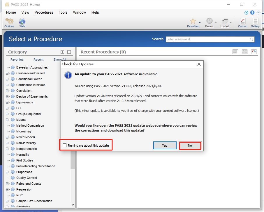The width and height of the screenshot is (264, 212).
Task: Open Favorites dropdown arrow
Action: click(200, 23)
